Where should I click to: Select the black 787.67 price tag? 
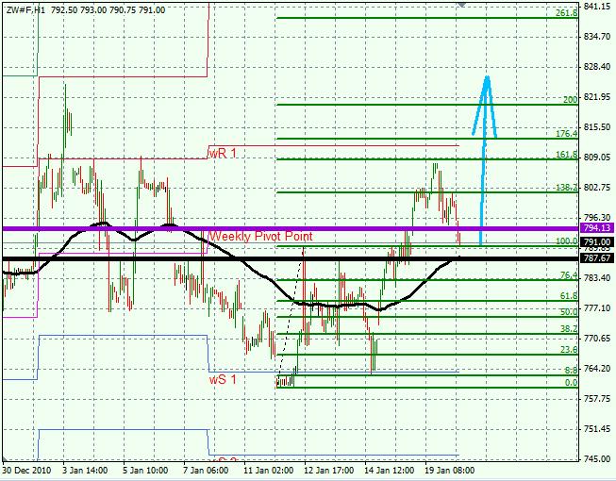coord(597,258)
